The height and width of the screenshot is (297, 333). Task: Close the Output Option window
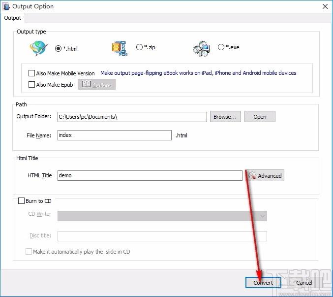tap(325, 6)
